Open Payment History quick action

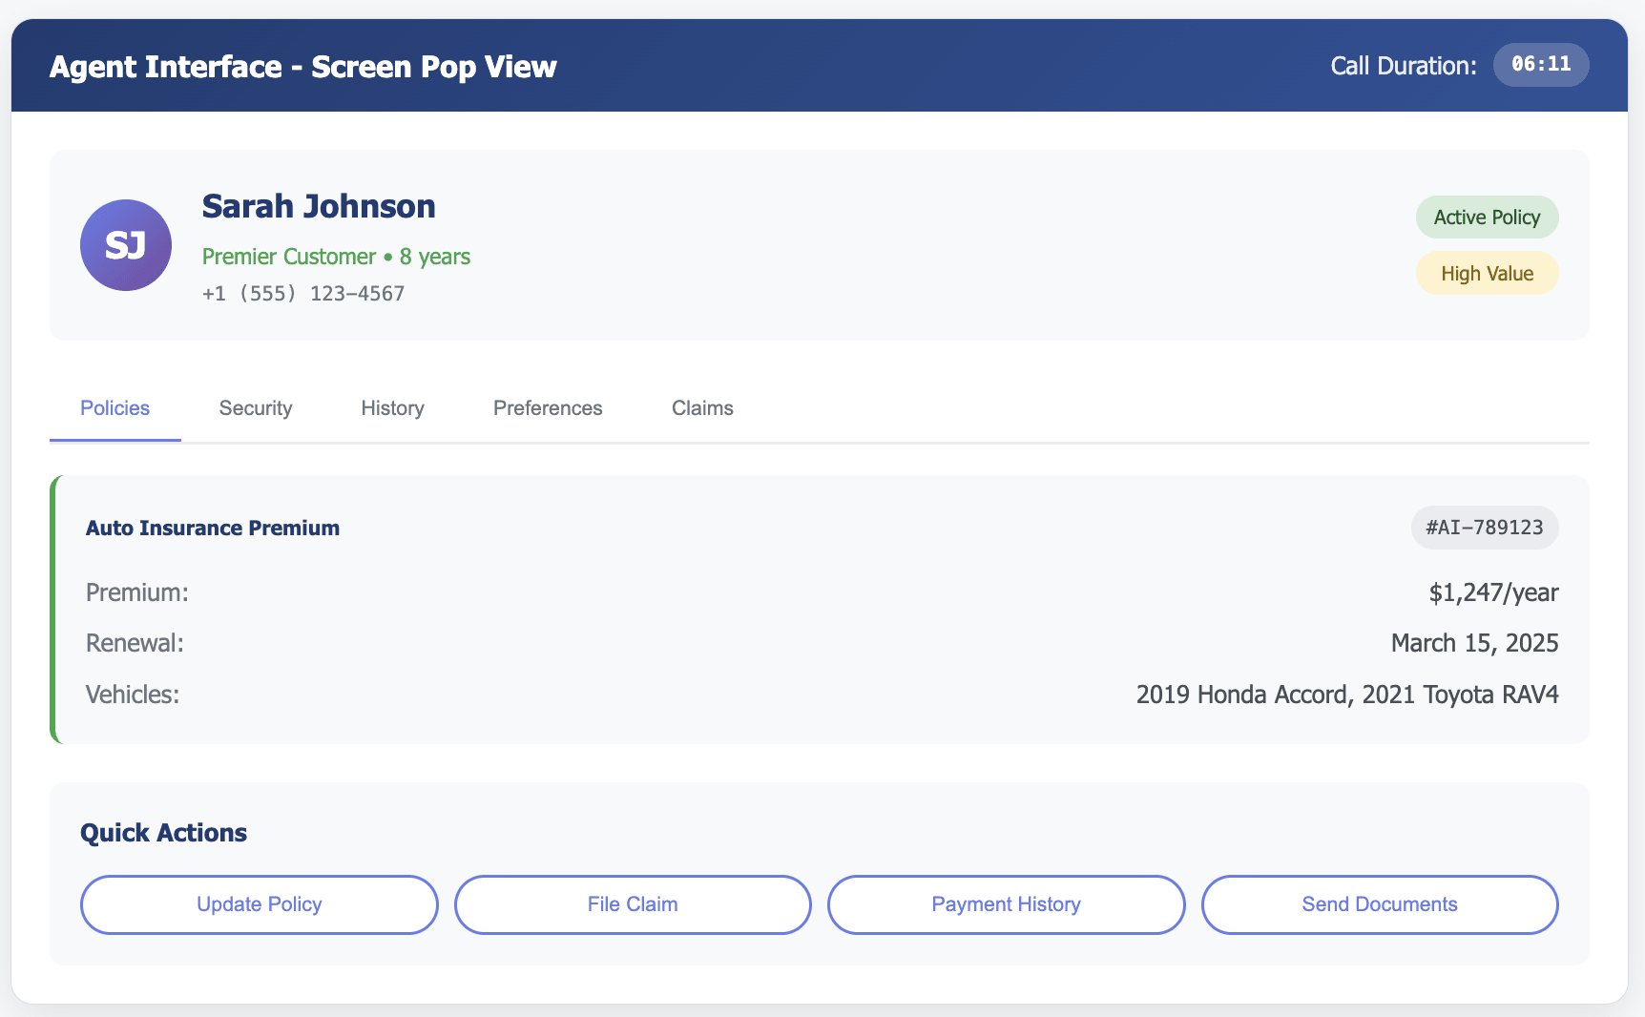1007,904
